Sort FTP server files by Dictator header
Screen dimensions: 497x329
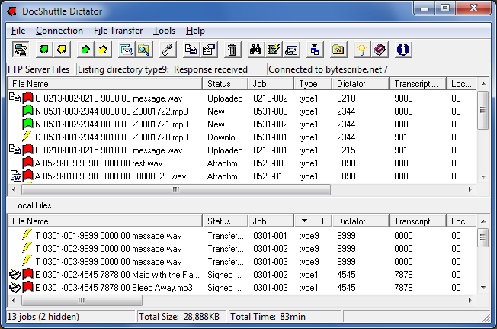(361, 84)
